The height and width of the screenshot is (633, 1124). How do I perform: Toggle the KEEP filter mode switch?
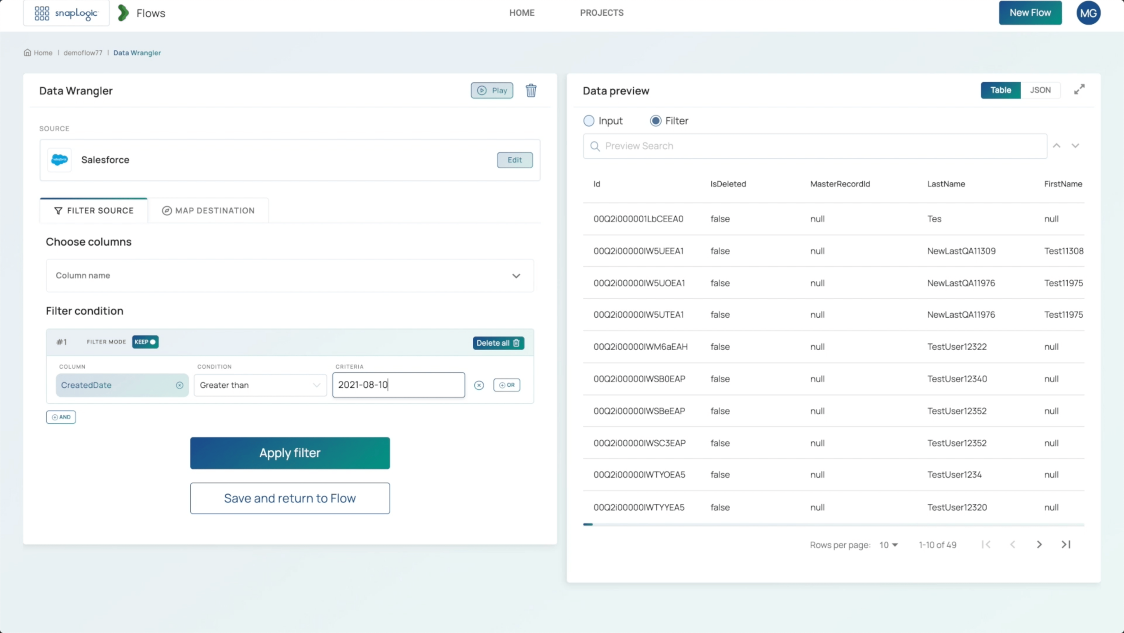[144, 341]
